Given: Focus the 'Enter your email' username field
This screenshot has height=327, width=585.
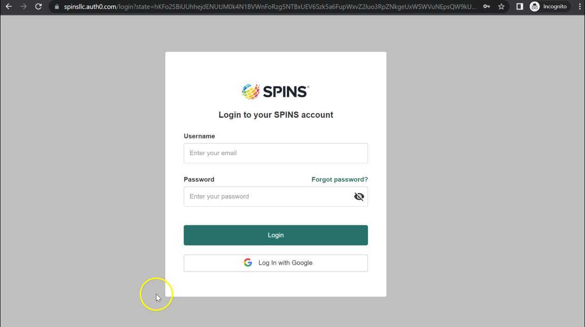Looking at the screenshot, I should (x=276, y=153).
